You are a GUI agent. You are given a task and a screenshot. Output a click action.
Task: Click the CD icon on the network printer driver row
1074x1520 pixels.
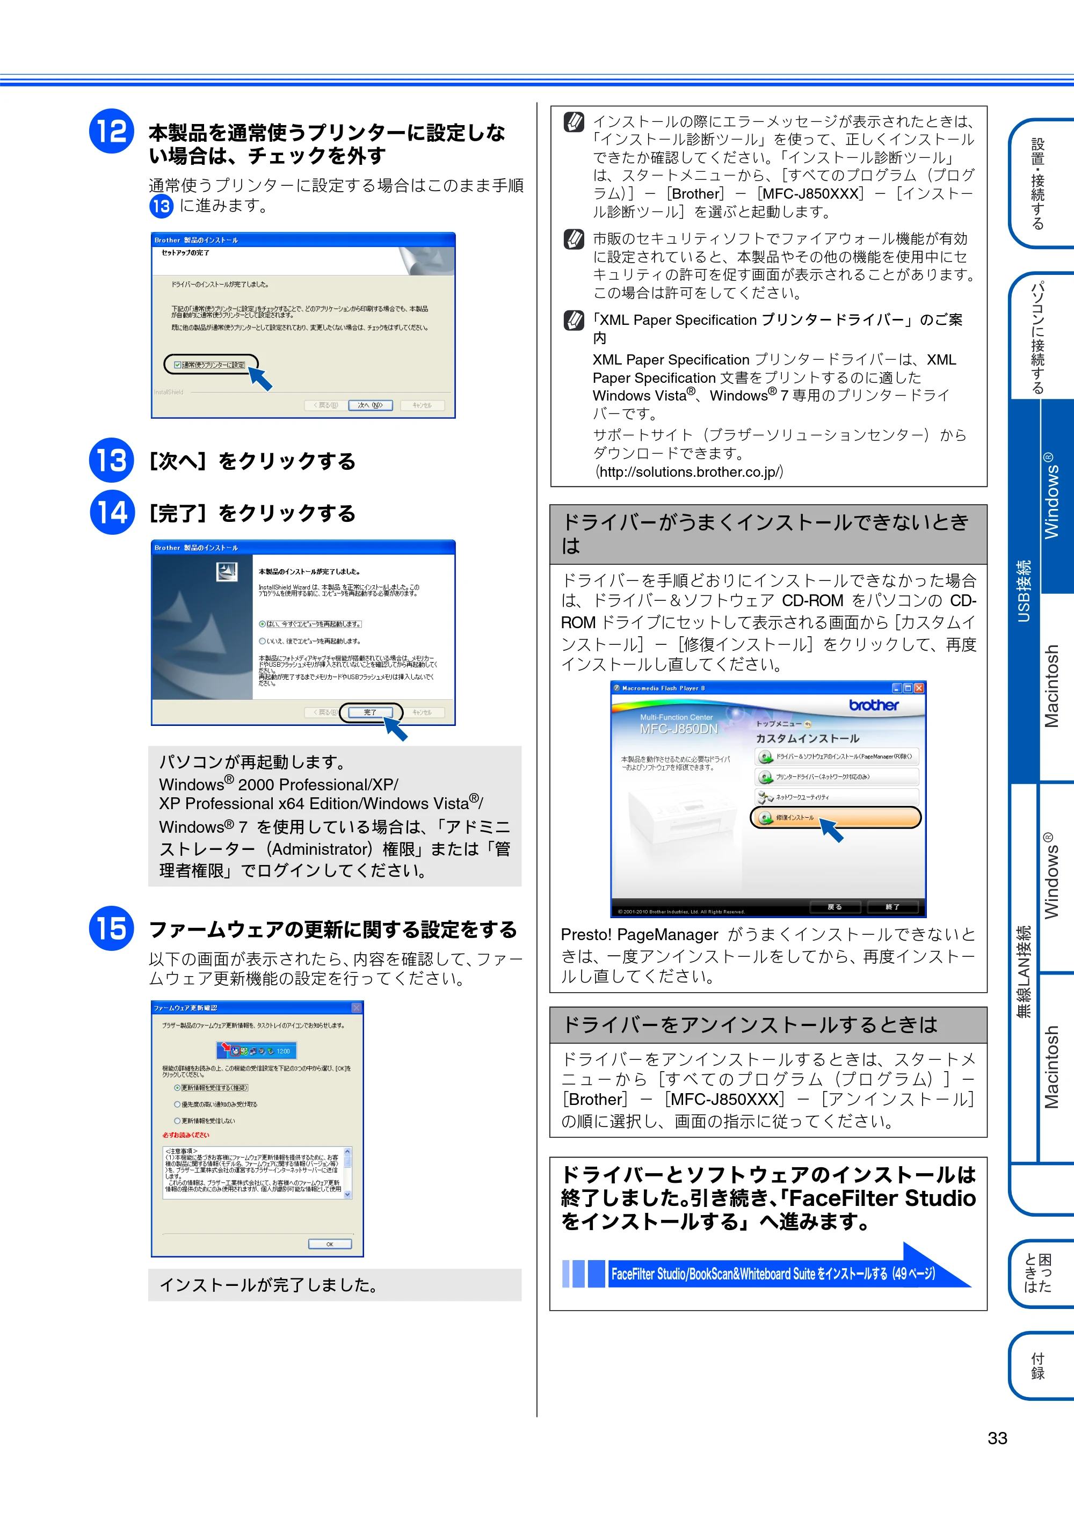click(x=766, y=776)
